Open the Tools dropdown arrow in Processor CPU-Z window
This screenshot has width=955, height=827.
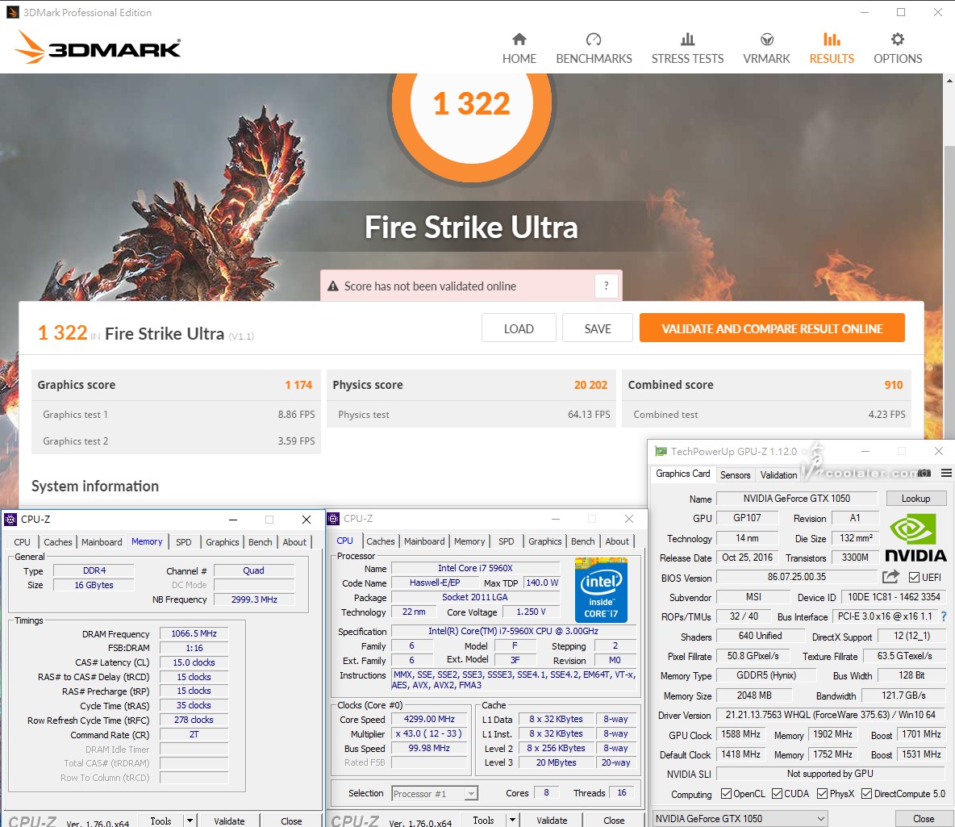click(513, 821)
